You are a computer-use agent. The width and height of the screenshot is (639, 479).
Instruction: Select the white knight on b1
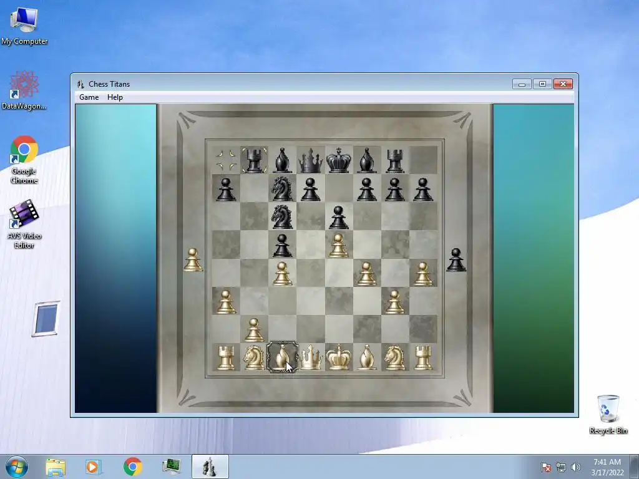pyautogui.click(x=255, y=357)
